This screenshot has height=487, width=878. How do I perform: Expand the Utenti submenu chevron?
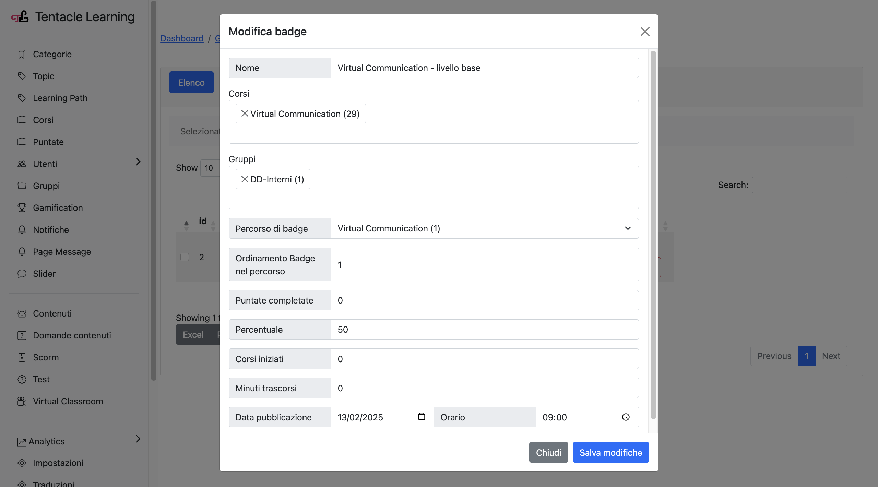tap(138, 162)
